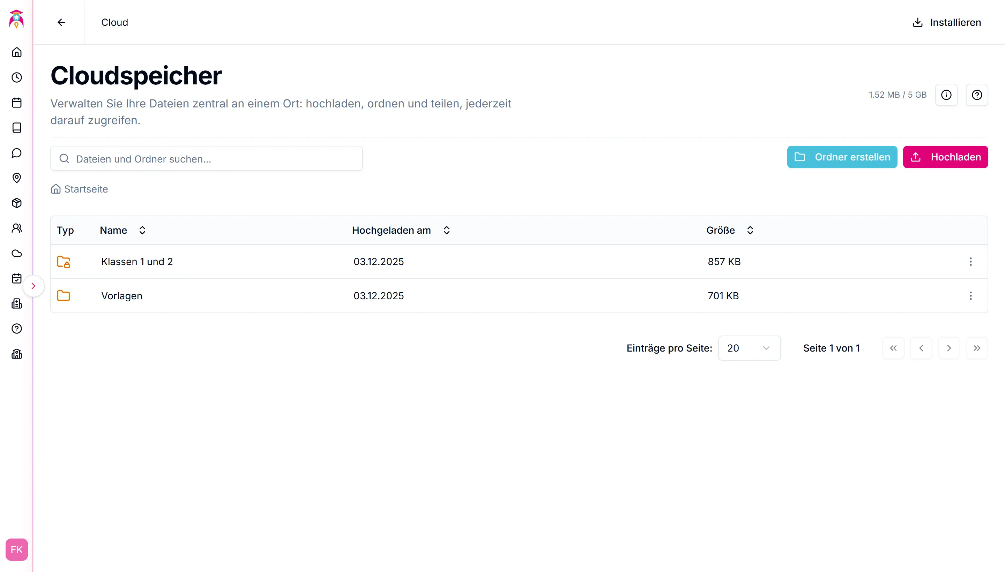
Task: Open the home icon in sidebar
Action: click(x=16, y=52)
